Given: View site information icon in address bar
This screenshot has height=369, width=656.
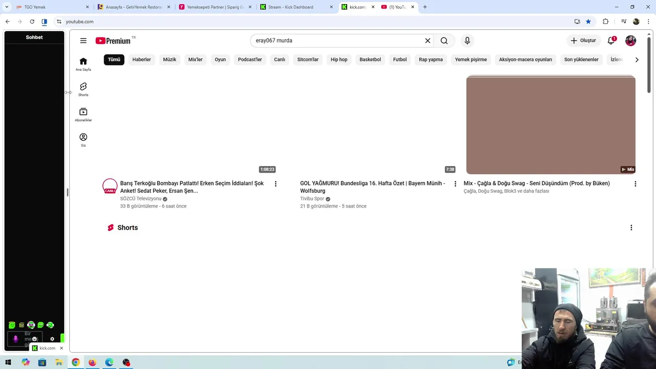Looking at the screenshot, I should (x=59, y=22).
